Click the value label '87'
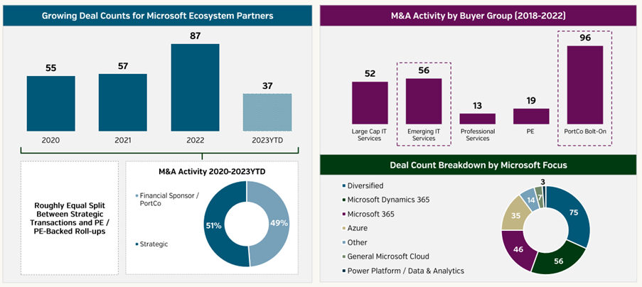642x287 pixels. pyautogui.click(x=195, y=36)
